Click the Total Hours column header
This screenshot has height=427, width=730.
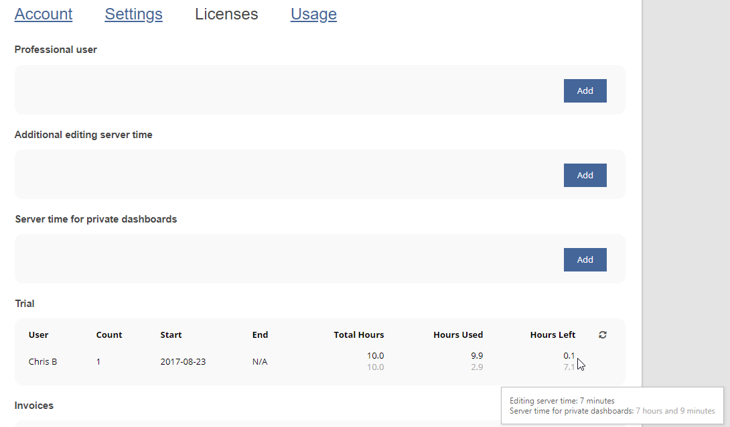(359, 335)
